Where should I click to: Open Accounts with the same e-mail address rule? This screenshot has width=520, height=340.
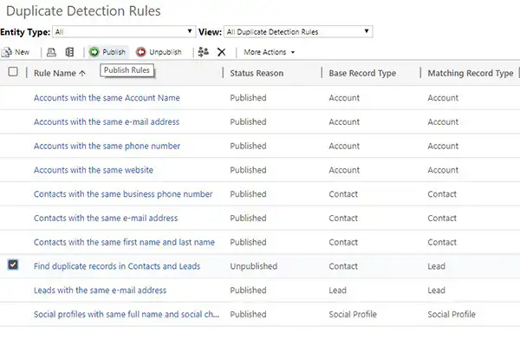[107, 121]
